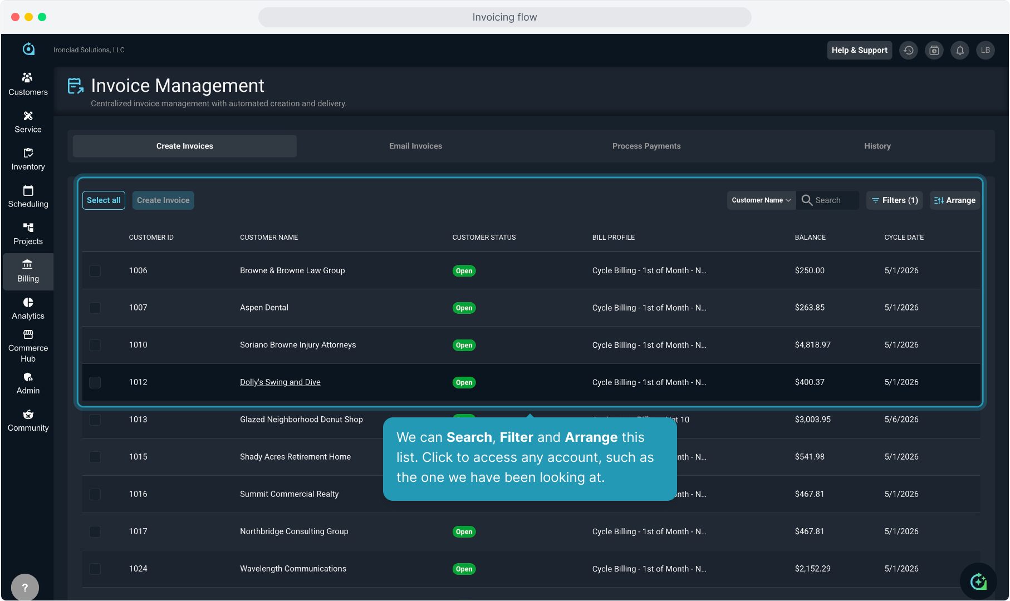Select checkbox for Shady Acres Retirement Home
Image resolution: width=1010 pixels, height=601 pixels.
pos(95,457)
